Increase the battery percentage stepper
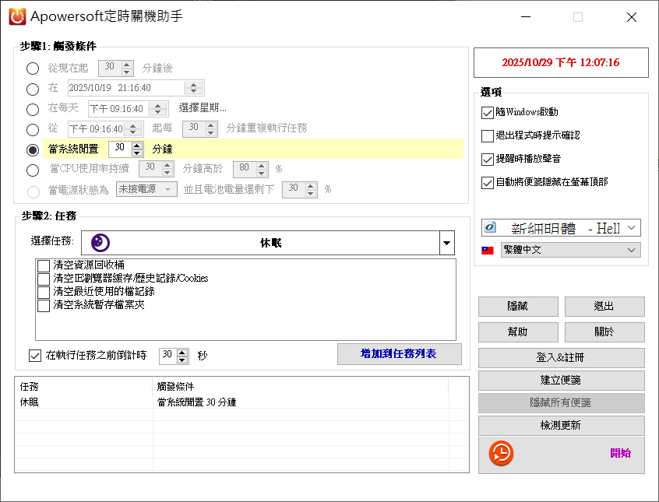 (311, 186)
